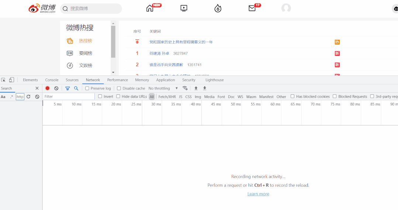Image resolution: width=398 pixels, height=210 pixels.
Task: Tick the Hide data URLs checkbox
Action: [x=118, y=97]
